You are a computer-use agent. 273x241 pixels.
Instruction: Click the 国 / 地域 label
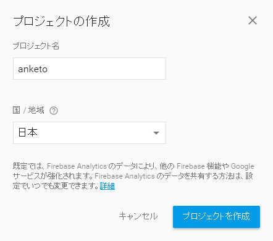coord(28,110)
